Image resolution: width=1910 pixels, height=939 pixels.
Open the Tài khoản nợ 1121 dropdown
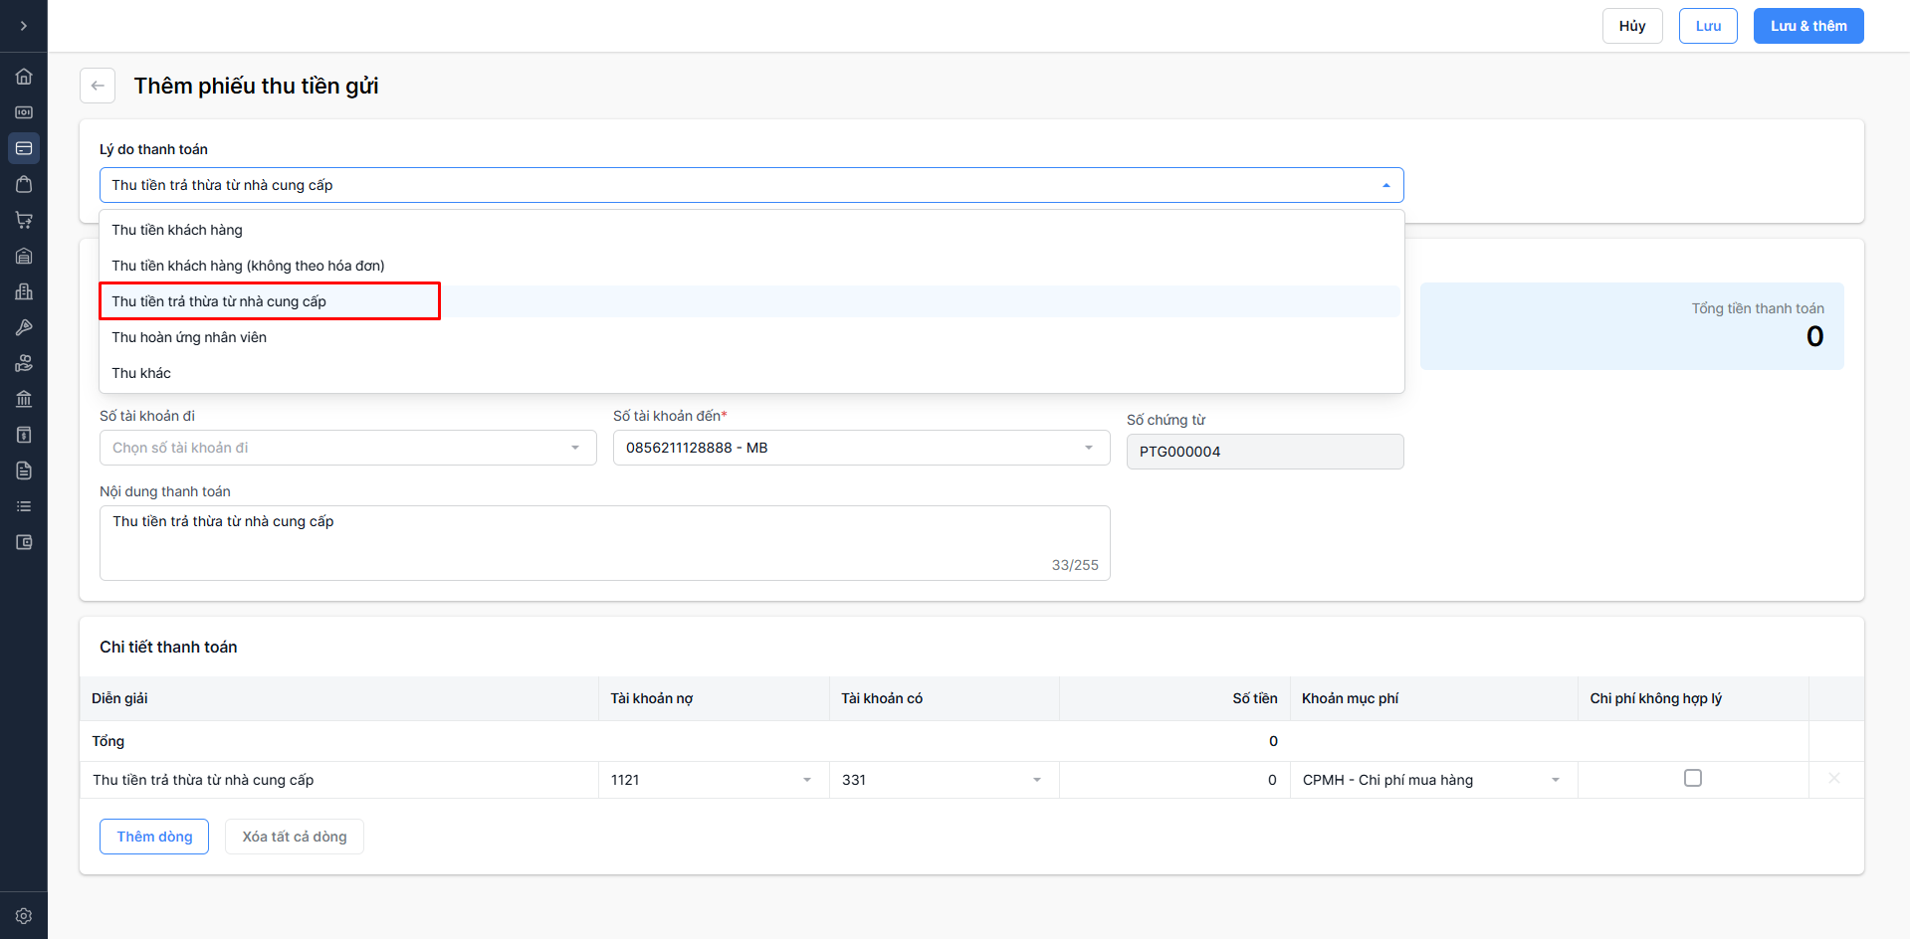713,780
